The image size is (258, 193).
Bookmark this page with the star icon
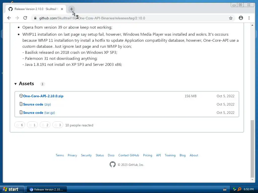pos(231,18)
